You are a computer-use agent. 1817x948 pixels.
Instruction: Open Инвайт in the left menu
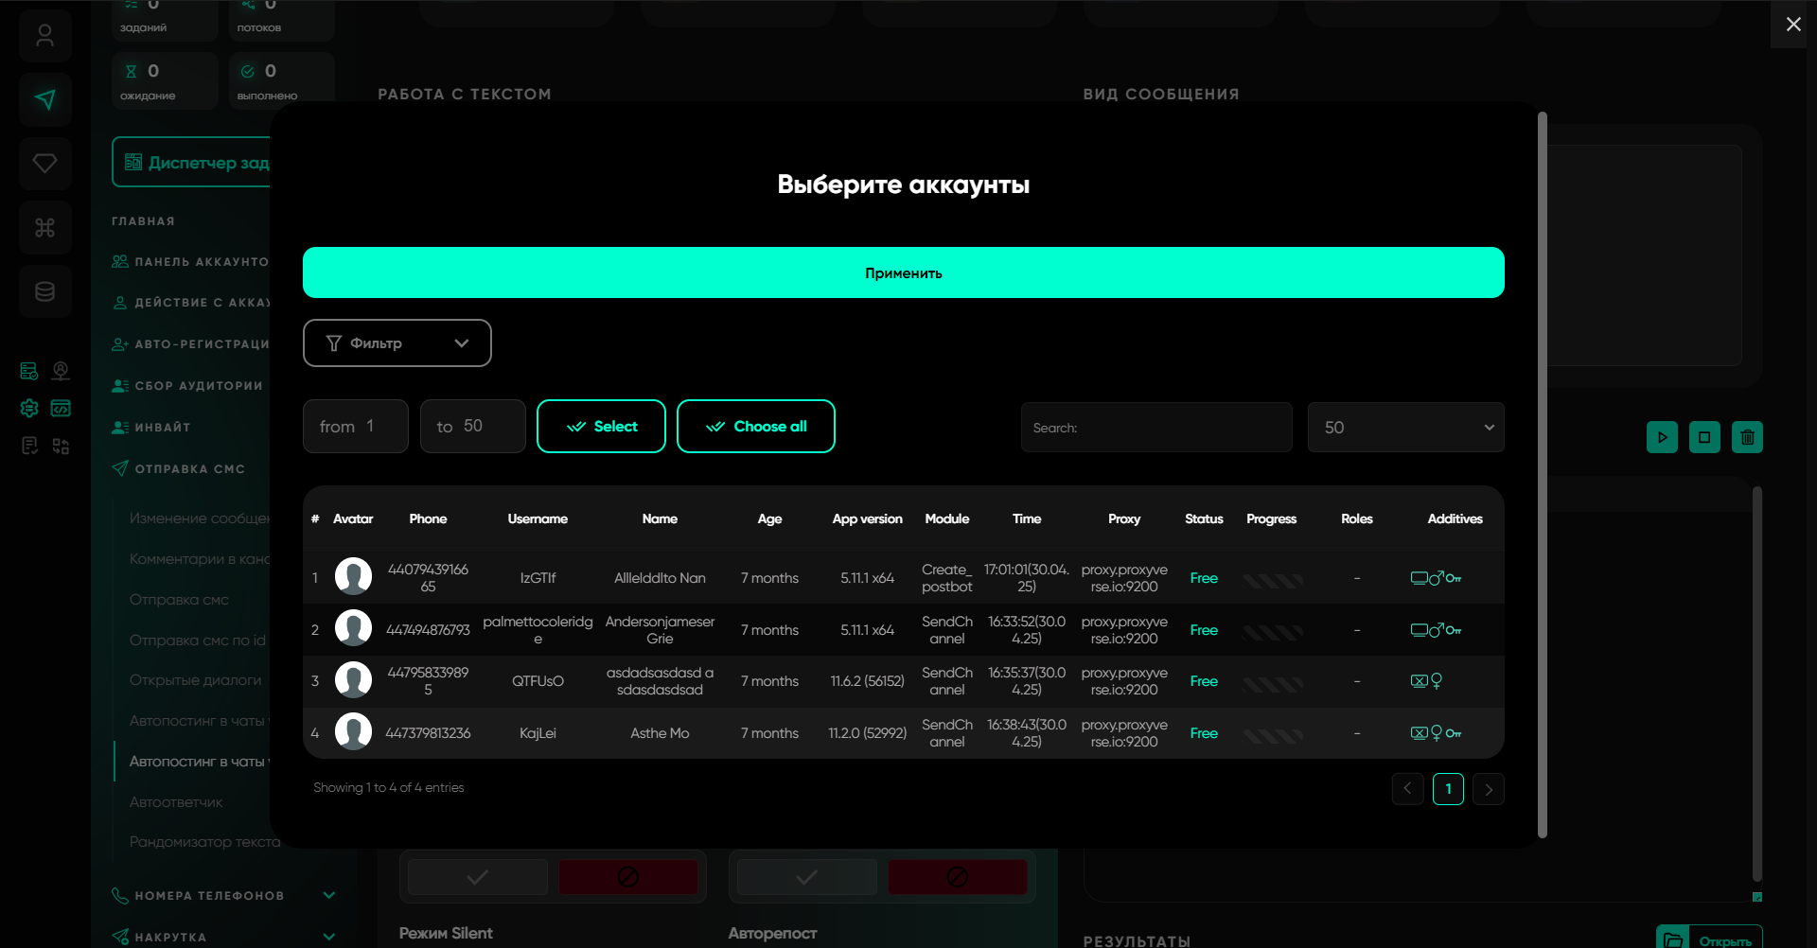(x=163, y=428)
